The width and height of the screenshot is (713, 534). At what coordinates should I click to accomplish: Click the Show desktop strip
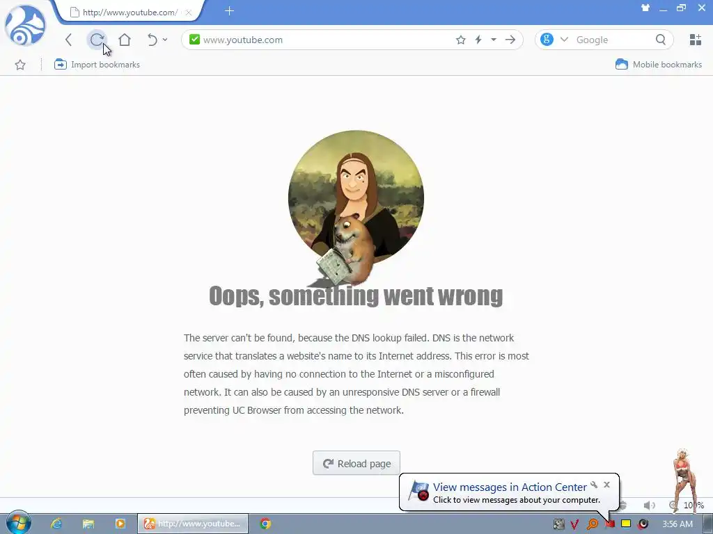coord(707,524)
